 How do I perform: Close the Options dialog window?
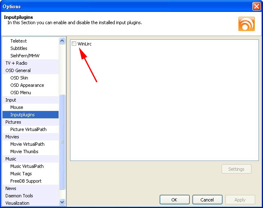256,6
